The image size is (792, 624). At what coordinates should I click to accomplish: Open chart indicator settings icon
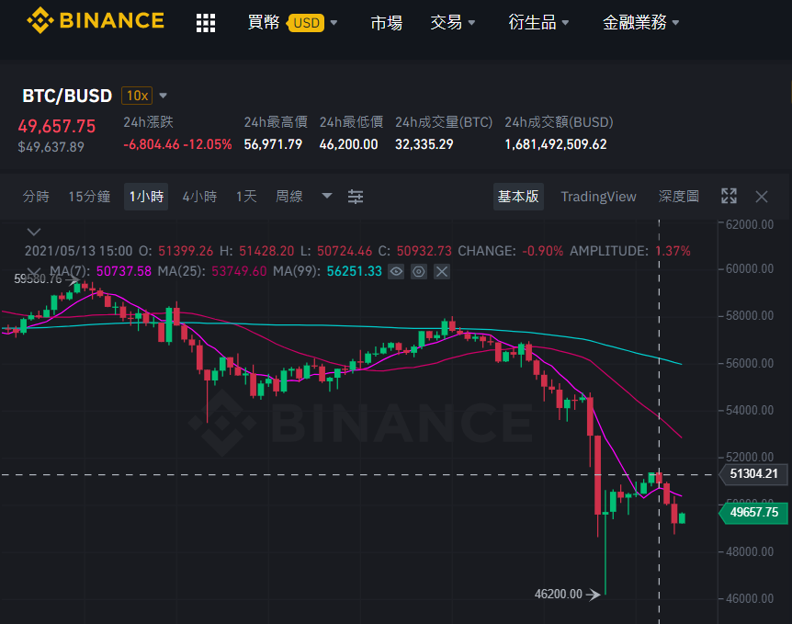click(x=356, y=197)
